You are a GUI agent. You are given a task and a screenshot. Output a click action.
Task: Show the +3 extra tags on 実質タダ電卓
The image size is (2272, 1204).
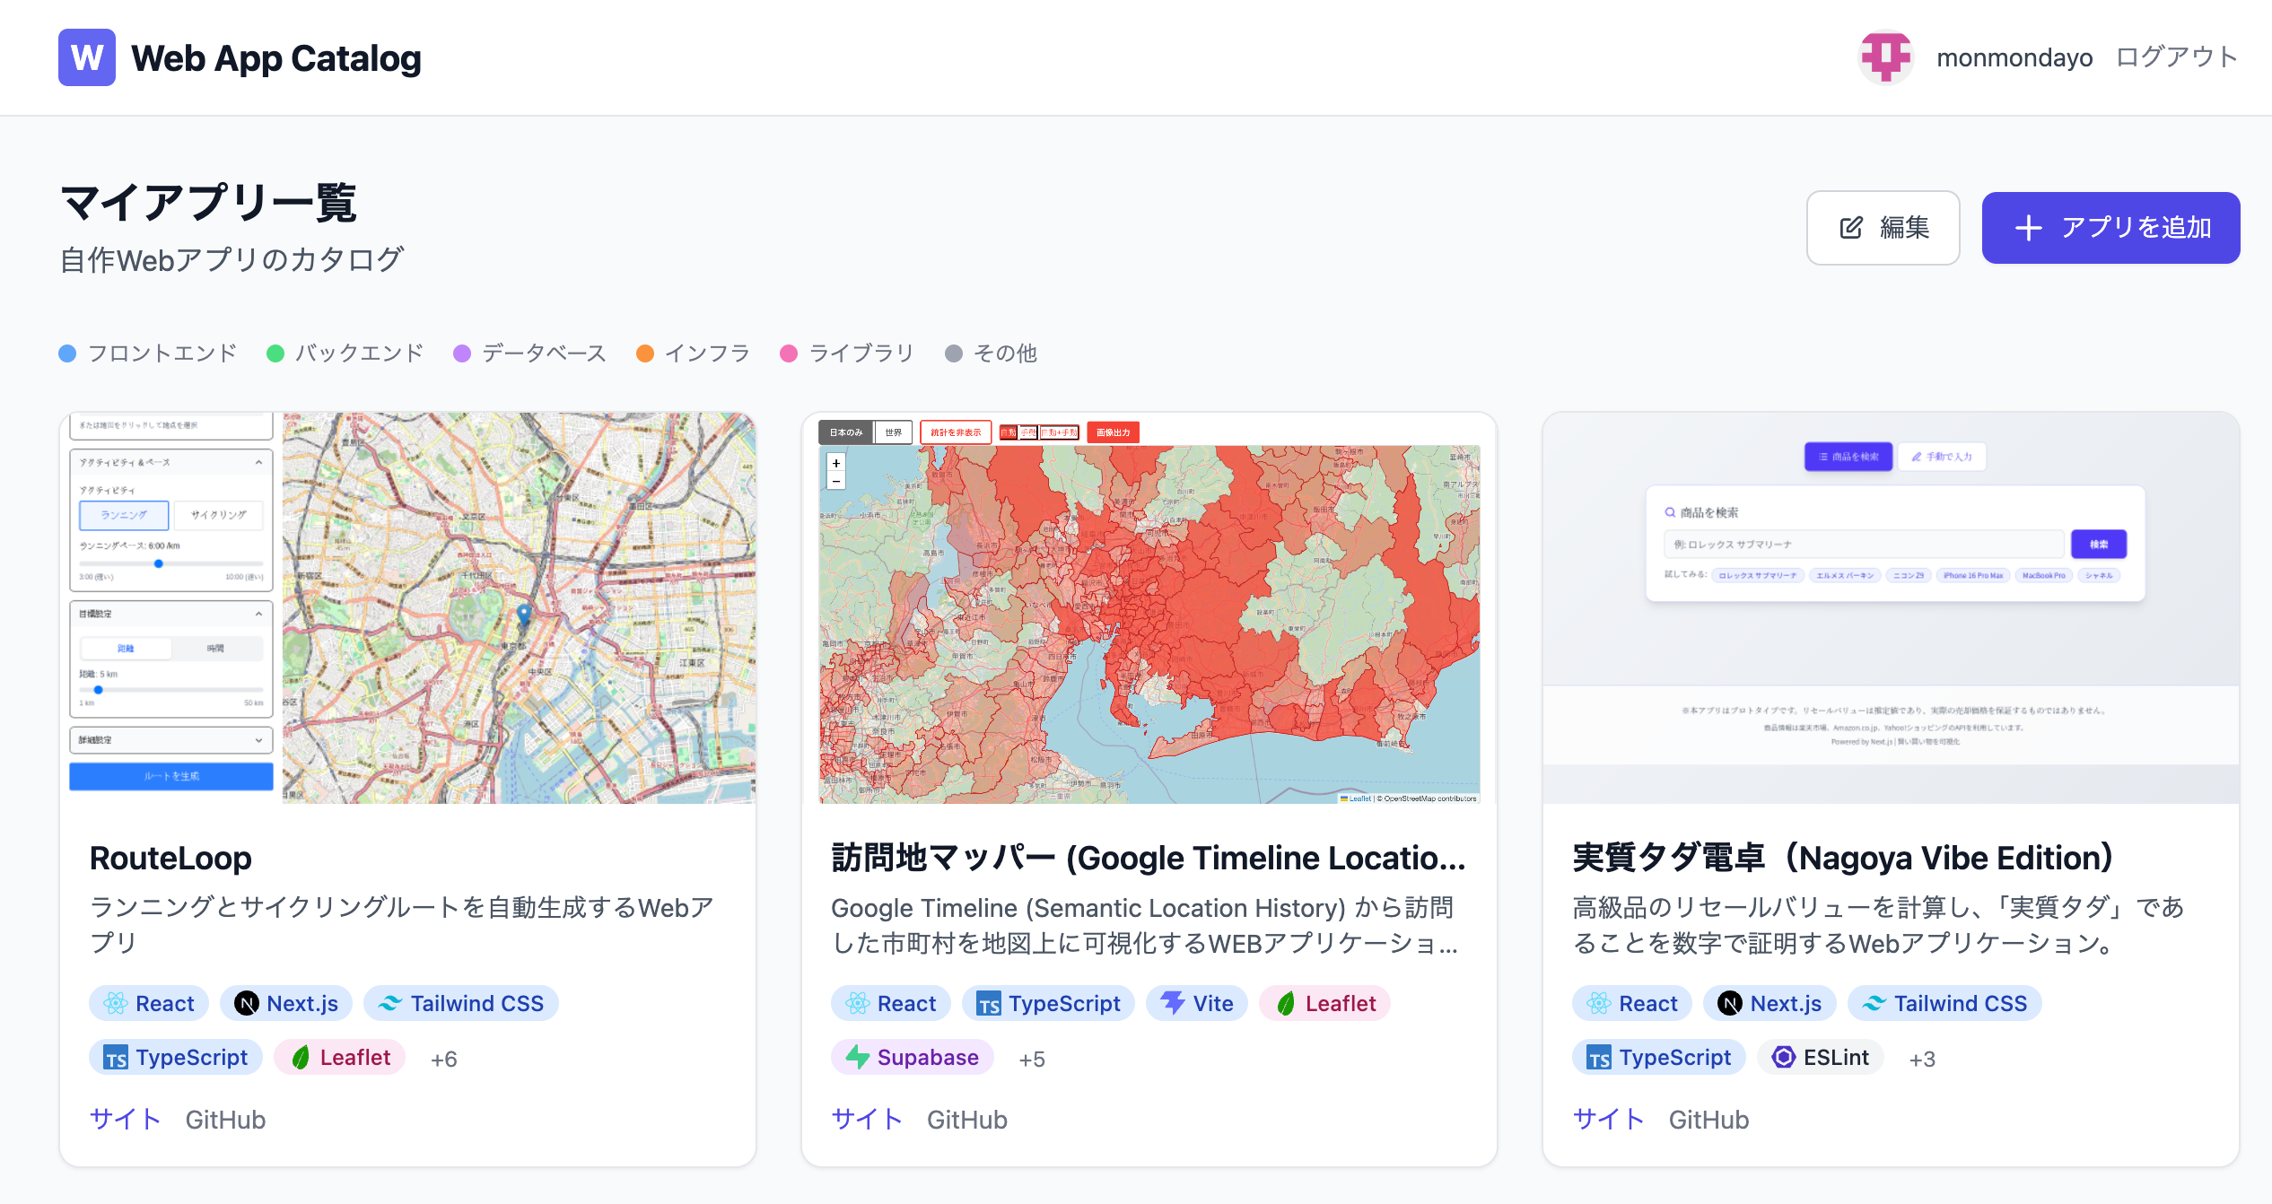tap(1923, 1059)
